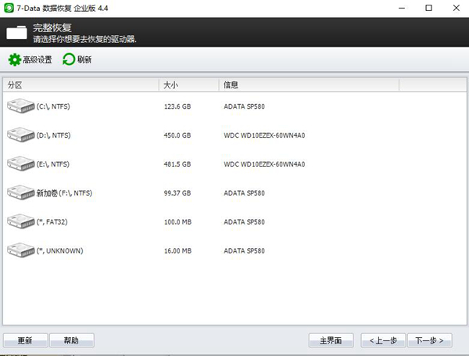Screen dimensions: 469x356
Task: Click the 123.6 GB size cell
Action: 177,106
